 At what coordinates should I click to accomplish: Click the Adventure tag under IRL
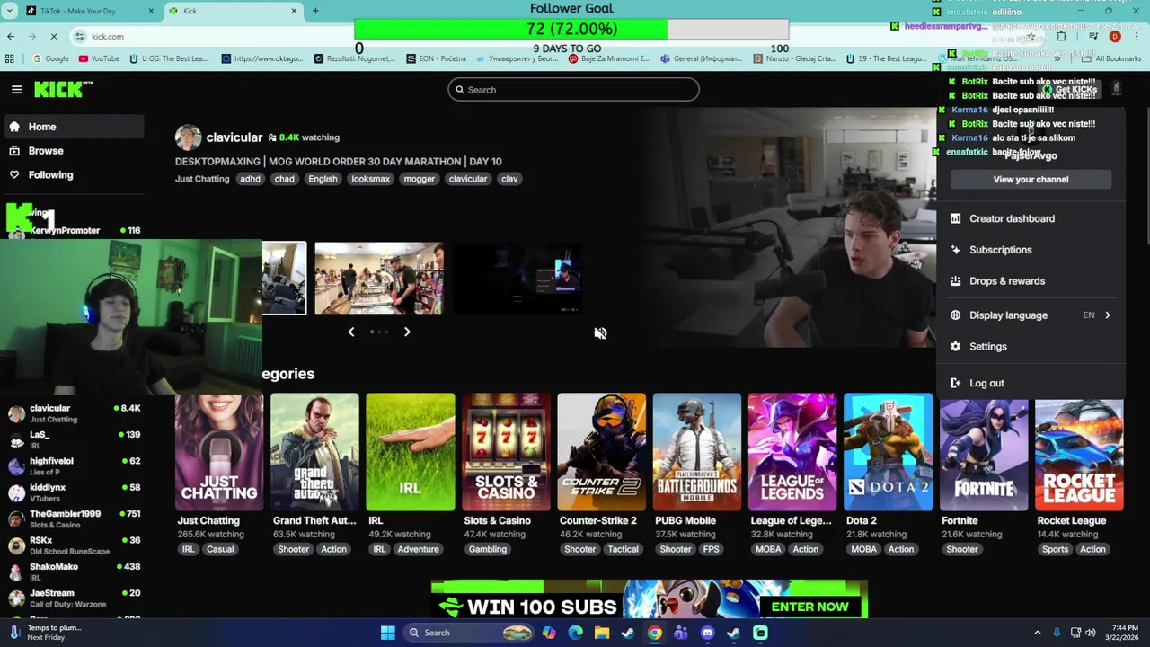coord(419,549)
